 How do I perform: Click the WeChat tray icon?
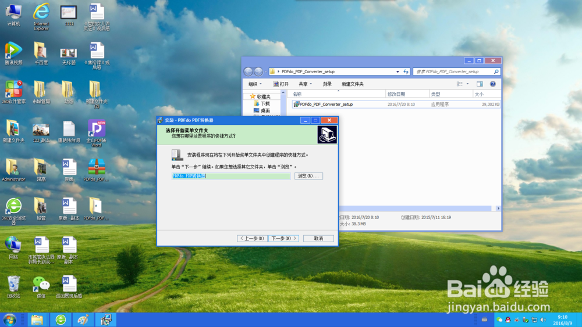click(499, 319)
